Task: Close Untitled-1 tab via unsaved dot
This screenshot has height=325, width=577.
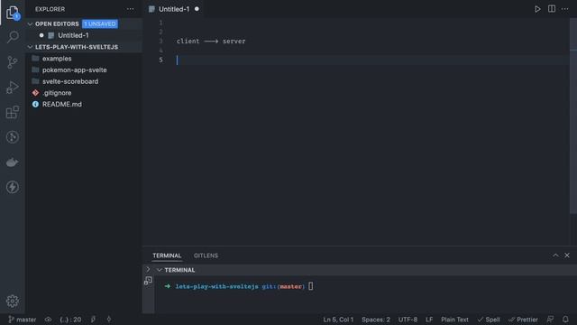Action: [197, 9]
